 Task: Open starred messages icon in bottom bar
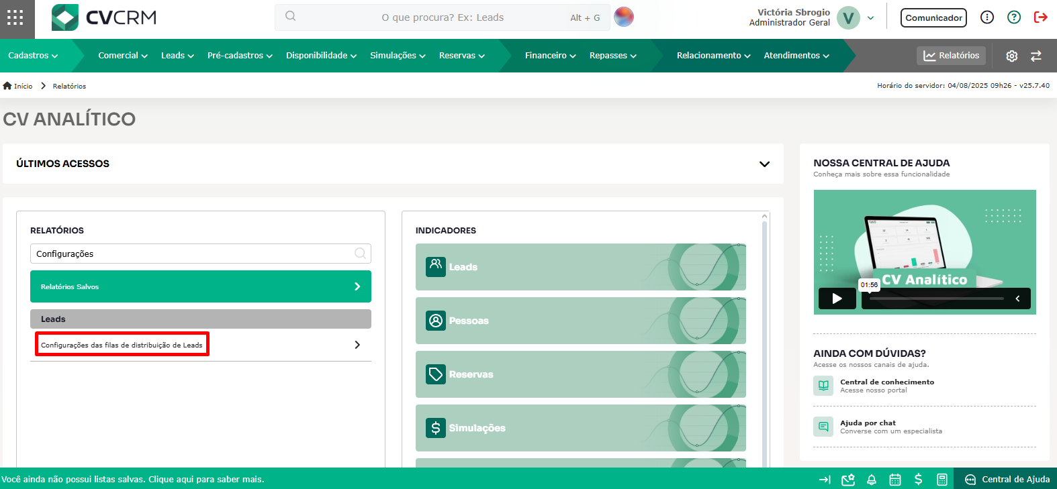tap(848, 480)
